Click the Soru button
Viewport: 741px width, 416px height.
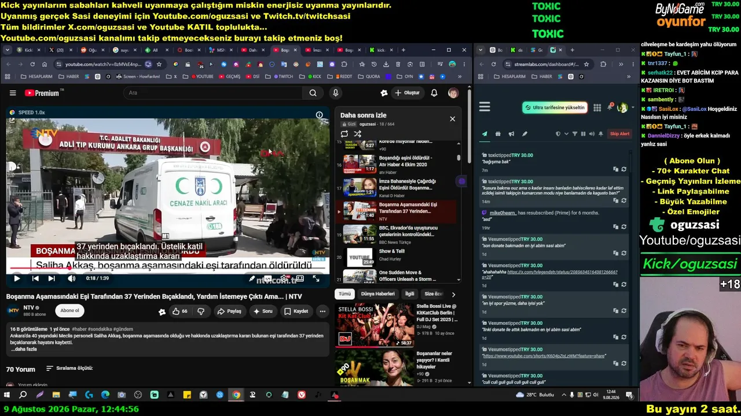click(262, 311)
